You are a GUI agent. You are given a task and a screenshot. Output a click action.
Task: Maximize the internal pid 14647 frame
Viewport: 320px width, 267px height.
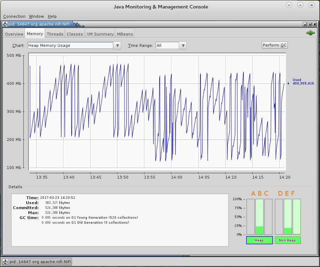click(x=310, y=24)
